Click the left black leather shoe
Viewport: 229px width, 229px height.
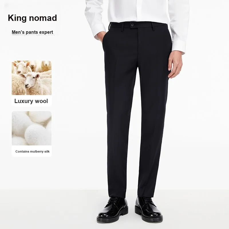coord(112,210)
